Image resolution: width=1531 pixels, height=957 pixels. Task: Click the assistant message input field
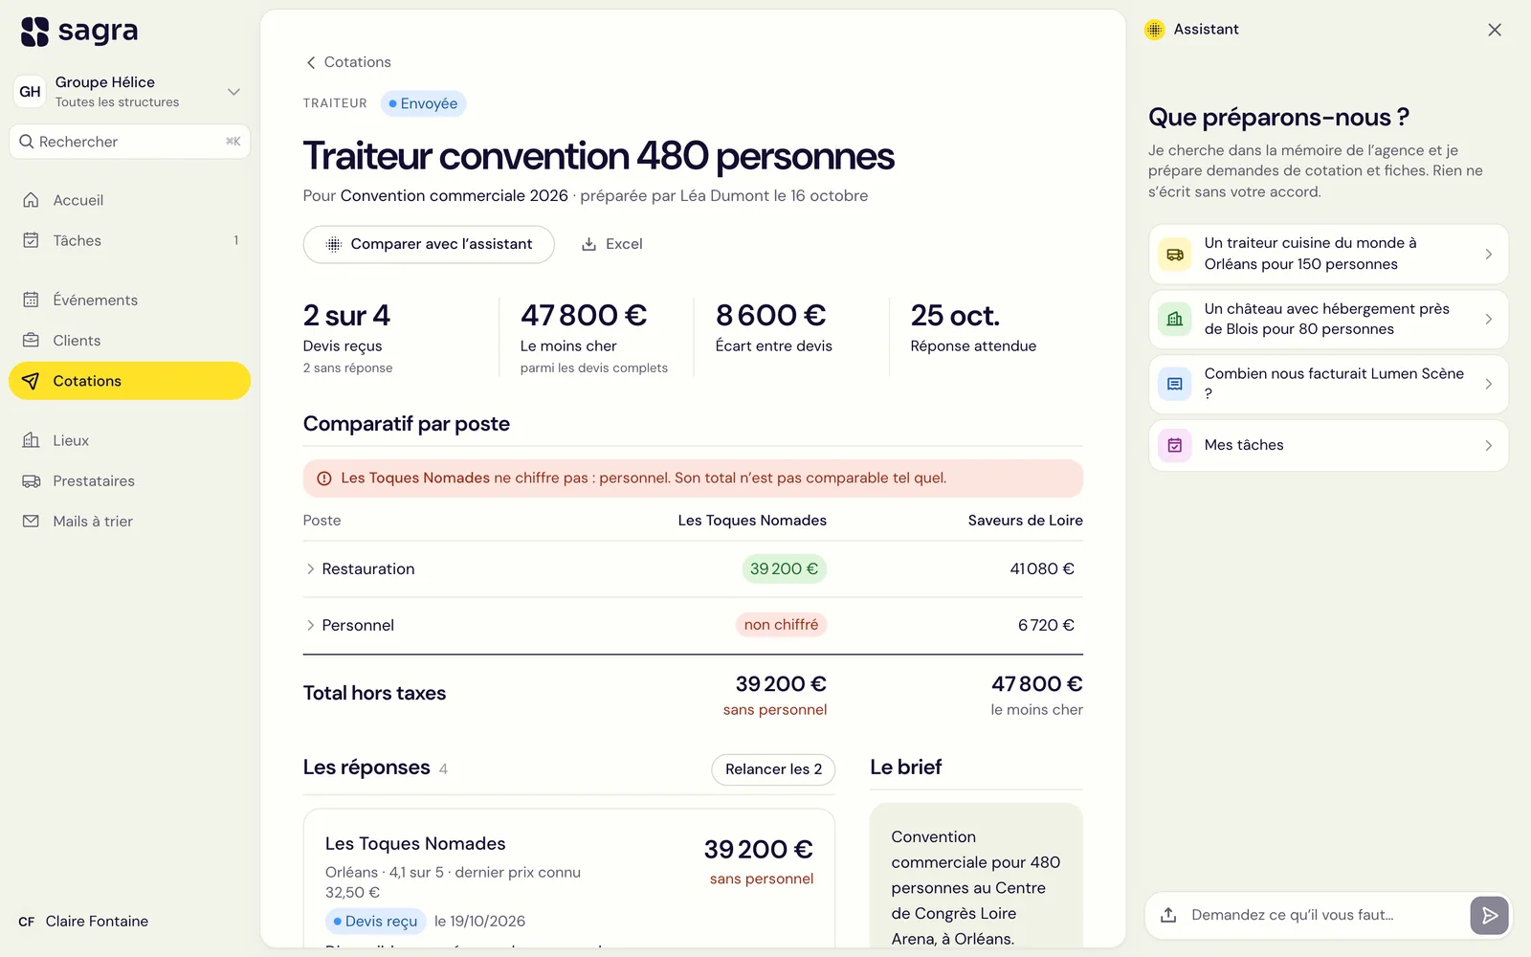pyautogui.click(x=1323, y=916)
